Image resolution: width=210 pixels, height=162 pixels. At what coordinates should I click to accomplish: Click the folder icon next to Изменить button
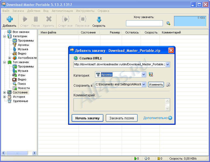(x=168, y=85)
